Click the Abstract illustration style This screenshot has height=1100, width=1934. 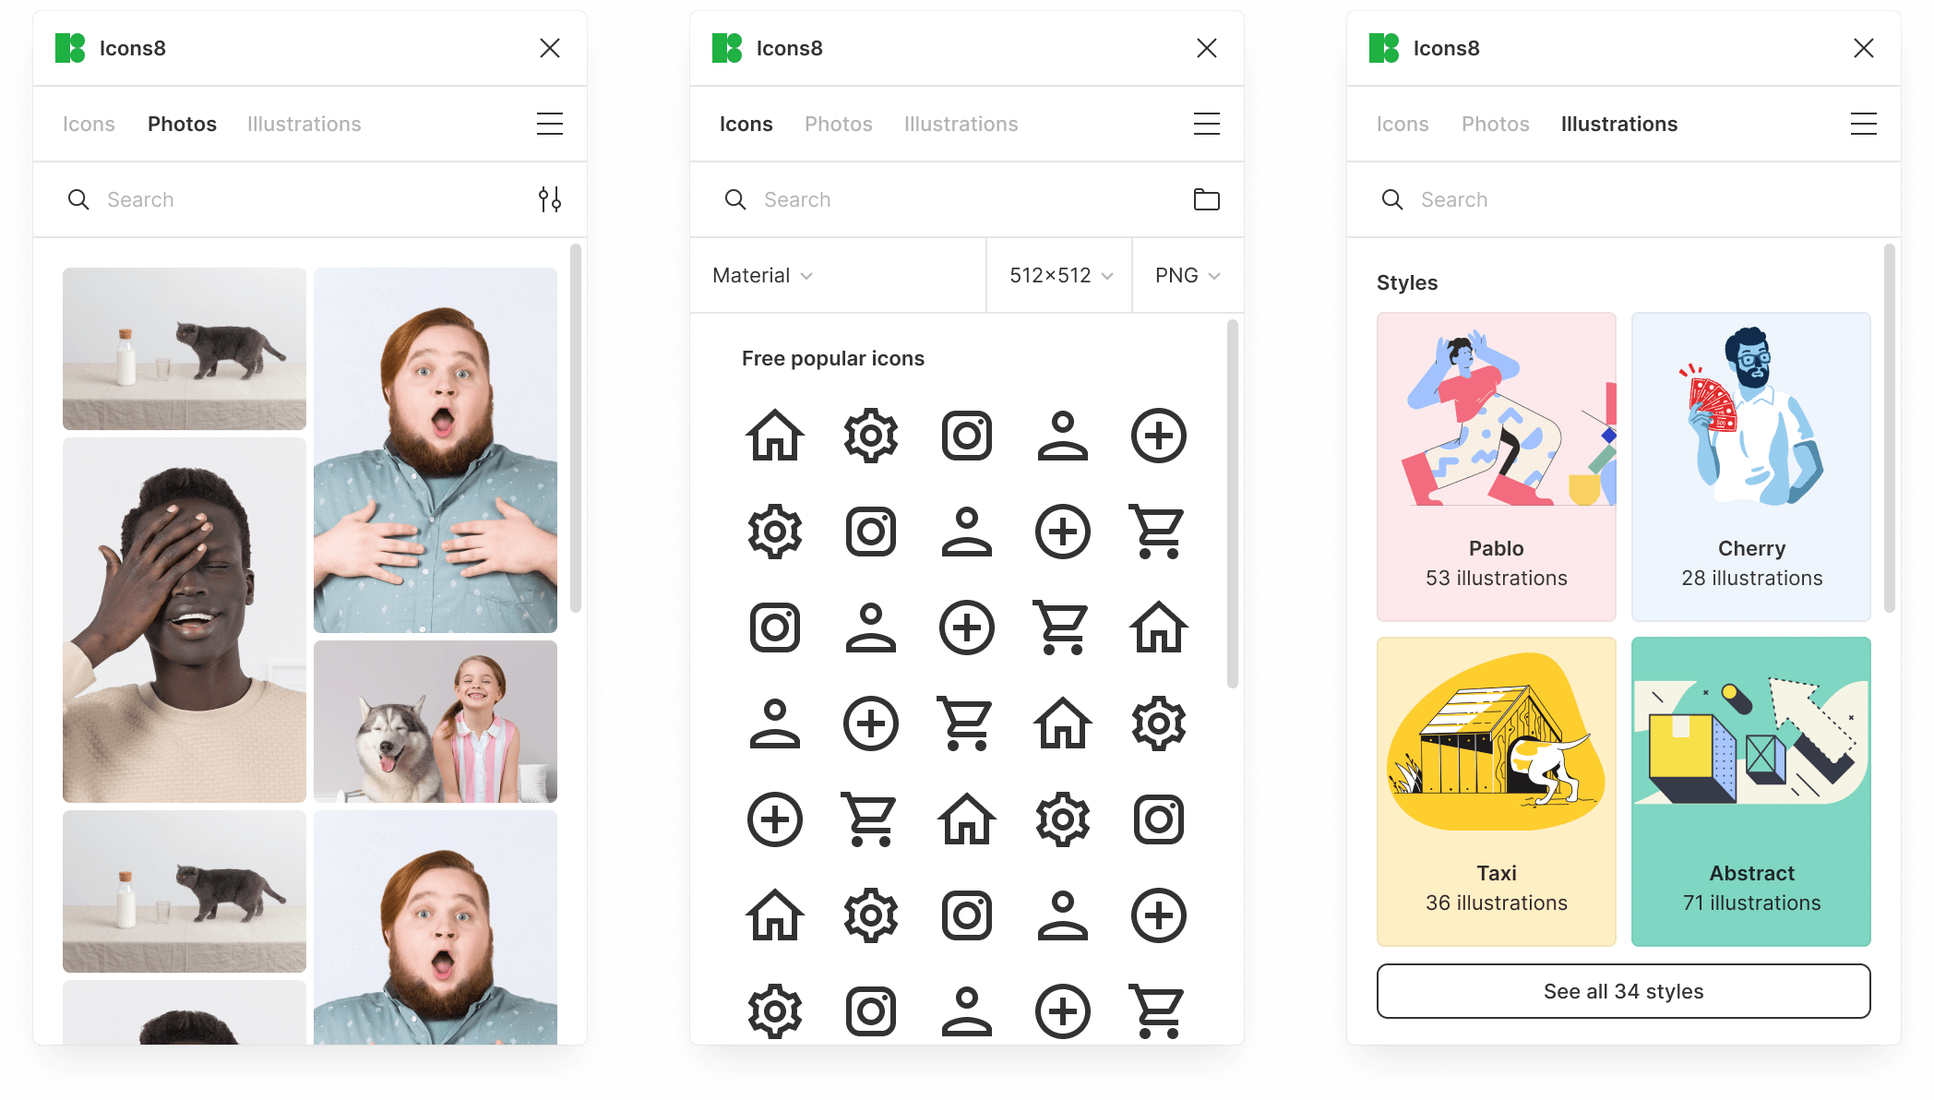(1750, 792)
